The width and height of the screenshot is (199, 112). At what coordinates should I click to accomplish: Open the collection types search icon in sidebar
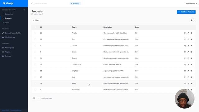click(24, 10)
